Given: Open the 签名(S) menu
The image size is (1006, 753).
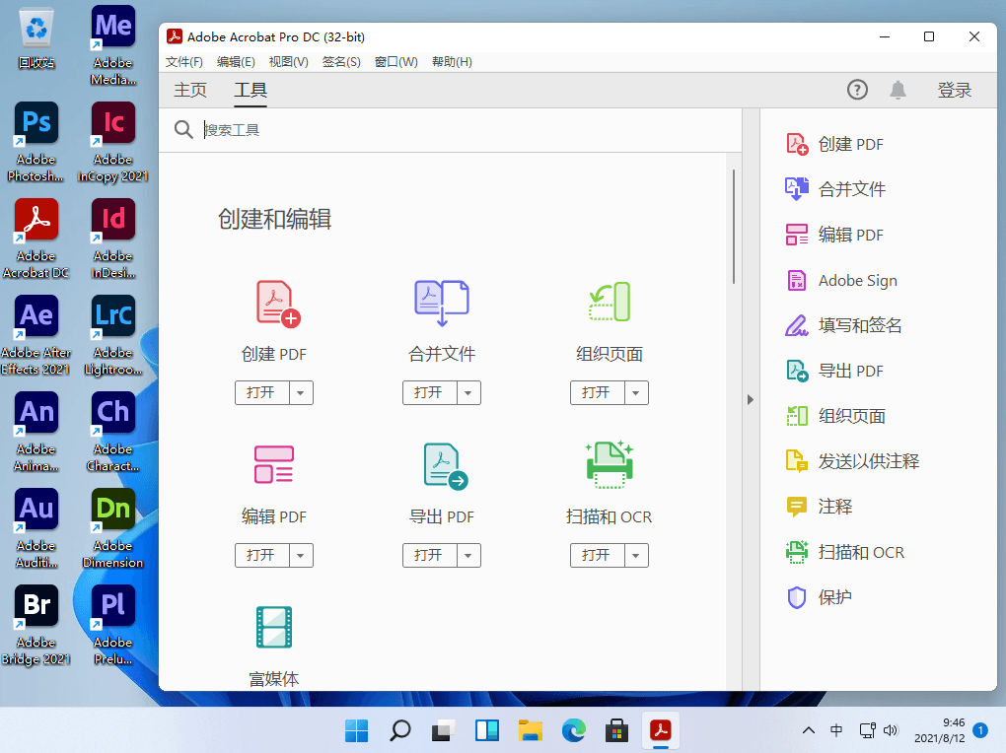Looking at the screenshot, I should pos(341,61).
